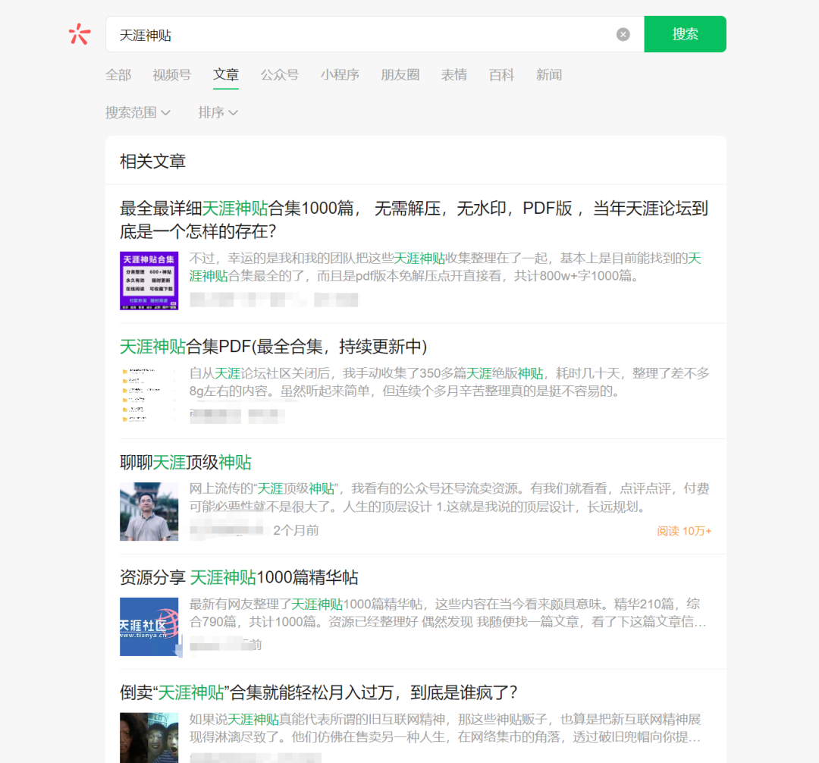The height and width of the screenshot is (763, 819).
Task: Click the green 搜索 button
Action: pos(685,34)
